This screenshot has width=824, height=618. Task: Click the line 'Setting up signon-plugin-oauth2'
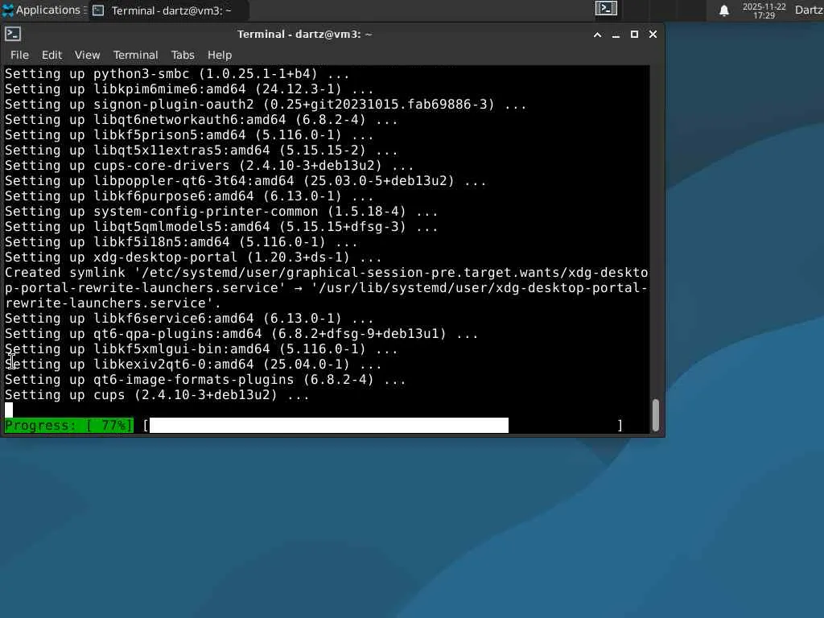pos(266,104)
